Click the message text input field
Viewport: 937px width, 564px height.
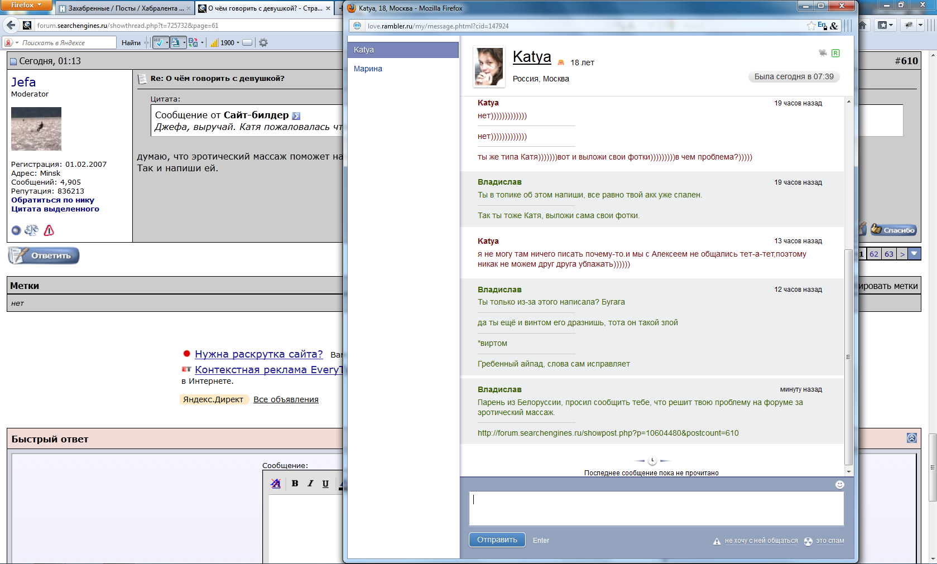[x=656, y=508]
